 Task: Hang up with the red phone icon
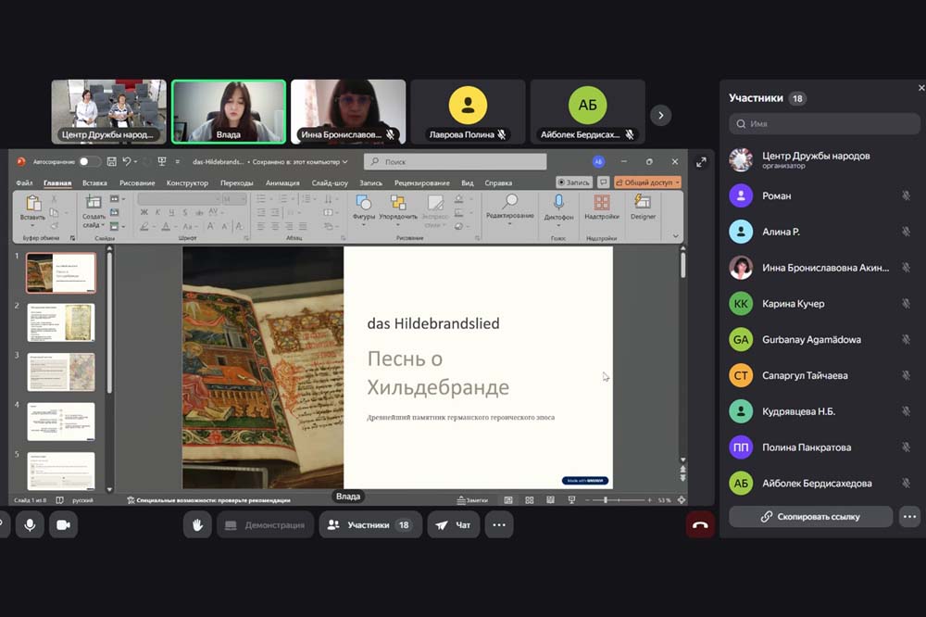(x=700, y=524)
